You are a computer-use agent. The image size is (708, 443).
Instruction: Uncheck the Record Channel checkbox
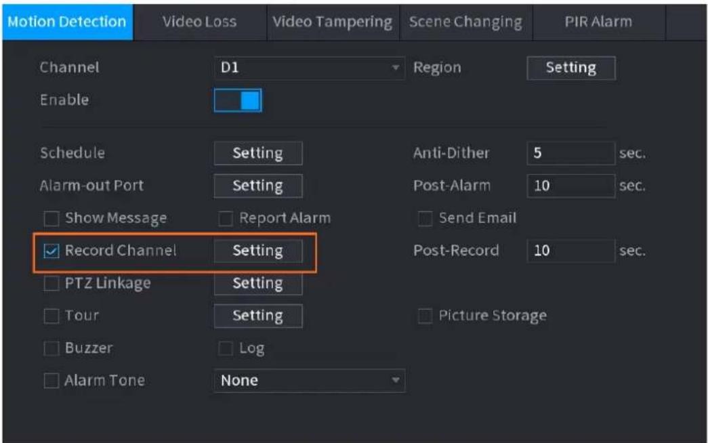point(51,251)
